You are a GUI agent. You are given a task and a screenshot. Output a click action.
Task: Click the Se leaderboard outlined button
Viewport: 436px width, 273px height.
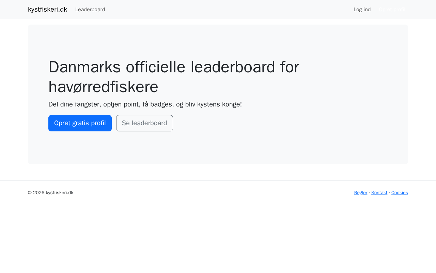[x=144, y=123]
